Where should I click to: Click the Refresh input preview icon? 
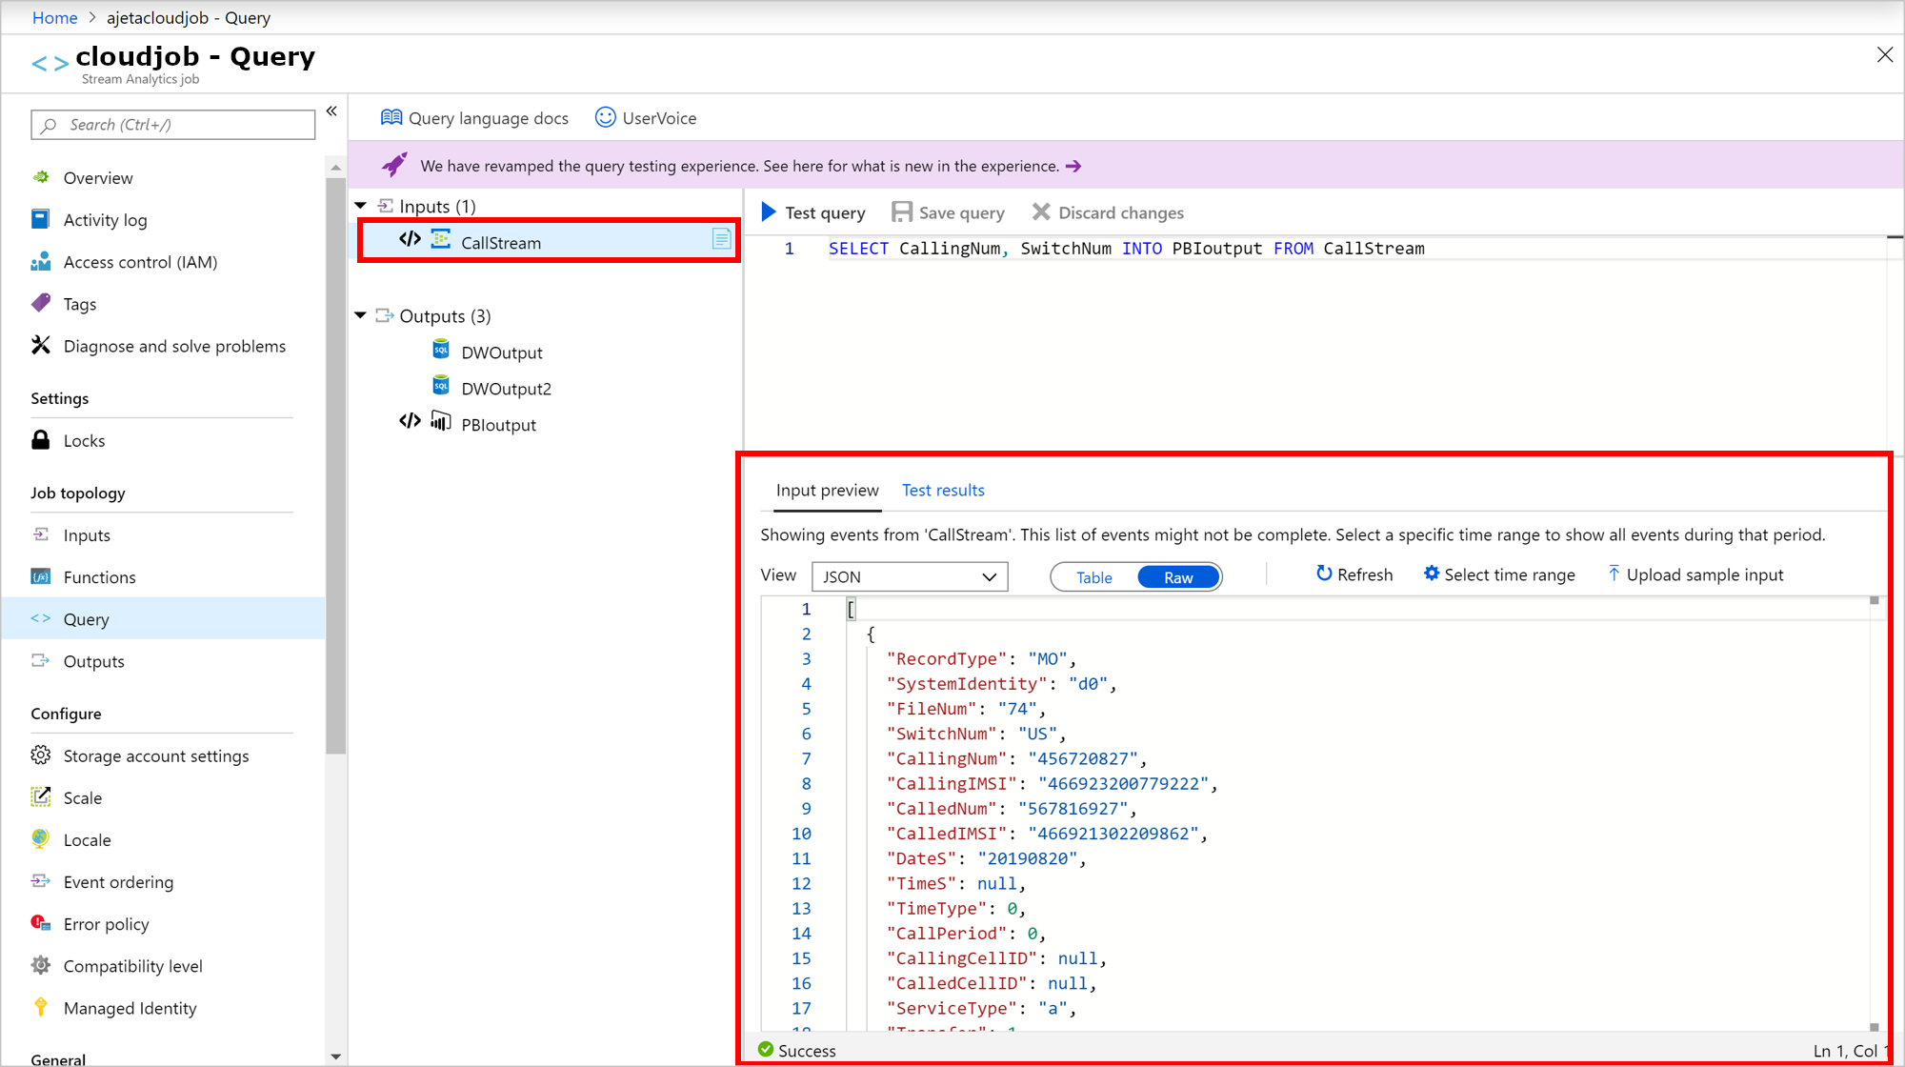coord(1324,574)
